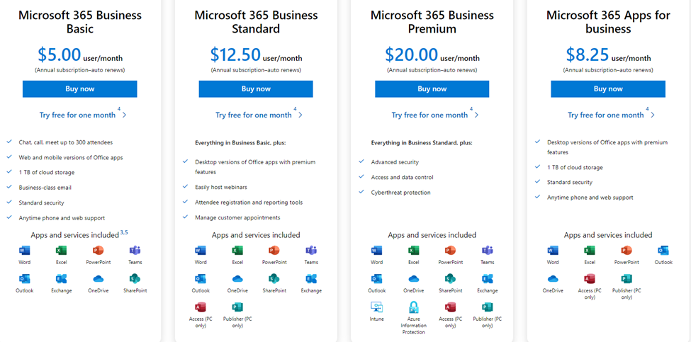
Task: Click the PowerPoint icon in Business Standard
Action: click(274, 251)
